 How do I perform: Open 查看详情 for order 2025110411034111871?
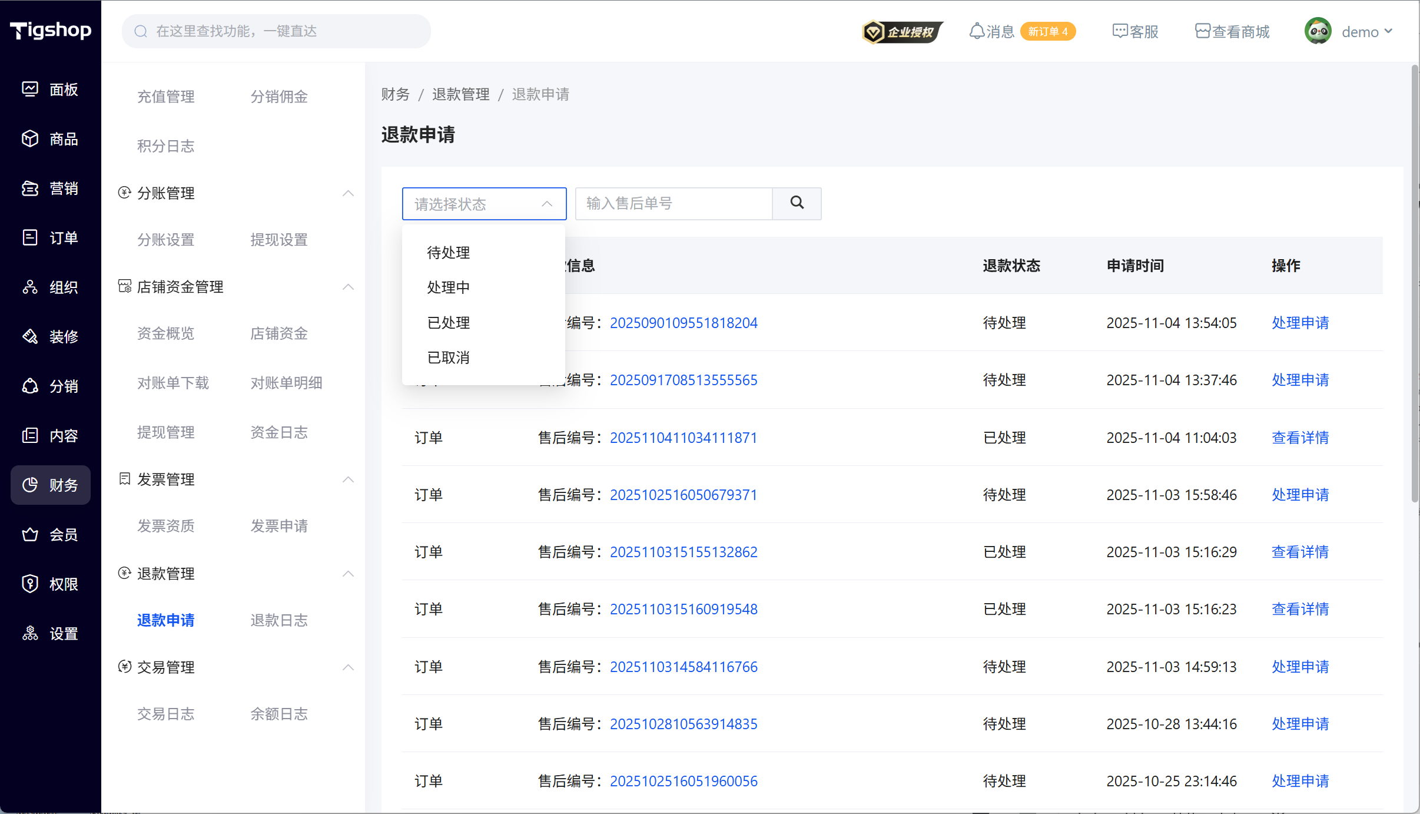(x=1300, y=438)
